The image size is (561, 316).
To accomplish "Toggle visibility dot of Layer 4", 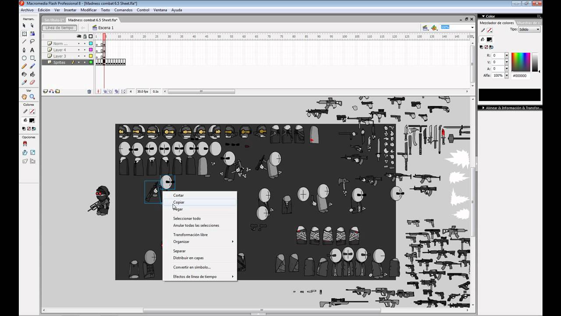I will coord(79,50).
